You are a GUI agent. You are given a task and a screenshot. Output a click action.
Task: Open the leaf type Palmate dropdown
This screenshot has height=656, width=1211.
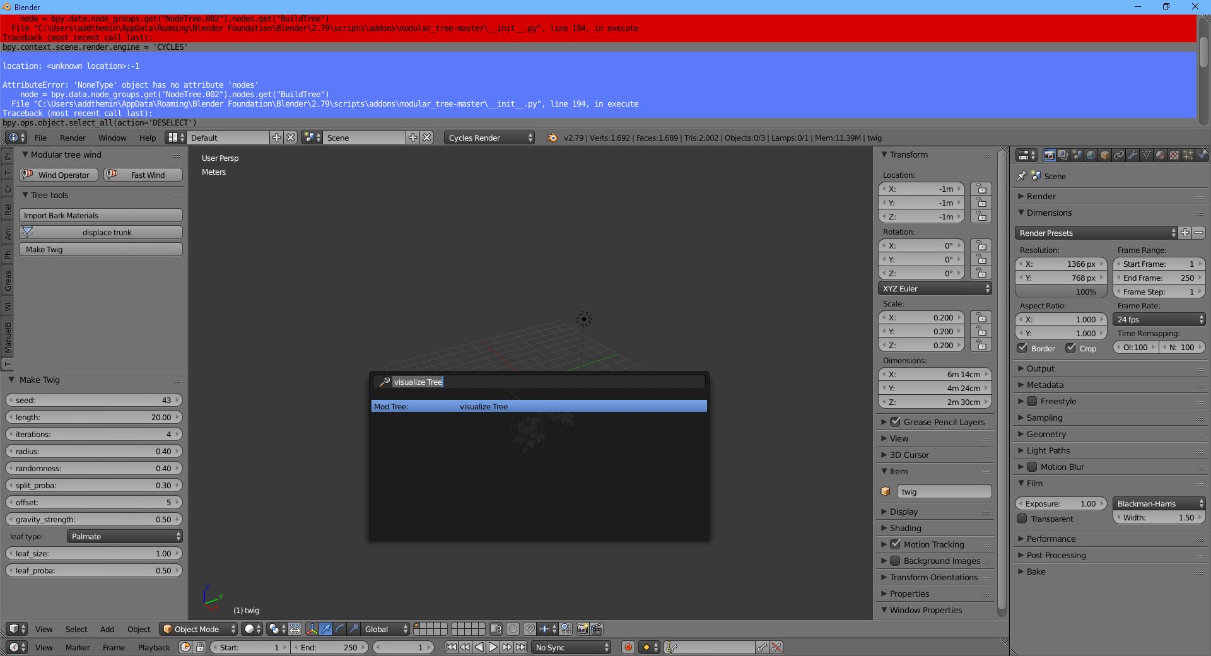124,536
